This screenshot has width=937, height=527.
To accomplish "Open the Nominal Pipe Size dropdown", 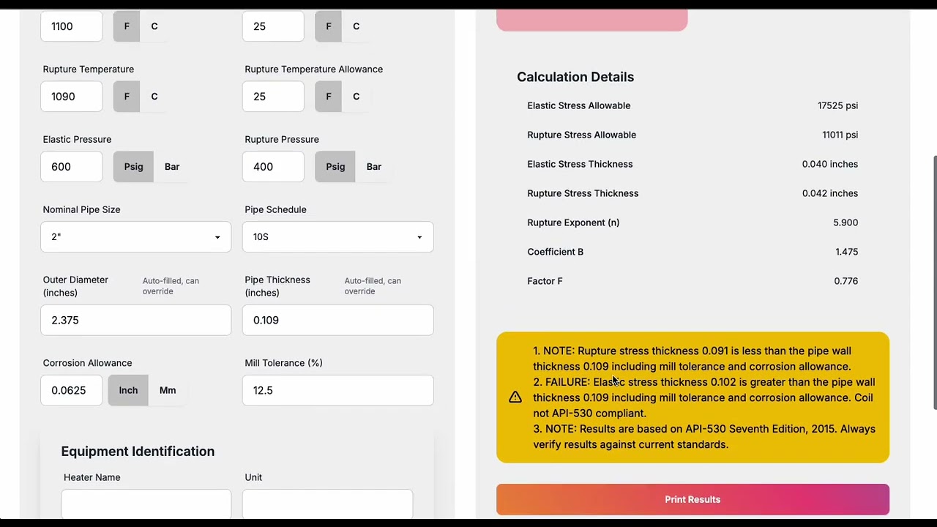I will pyautogui.click(x=136, y=237).
